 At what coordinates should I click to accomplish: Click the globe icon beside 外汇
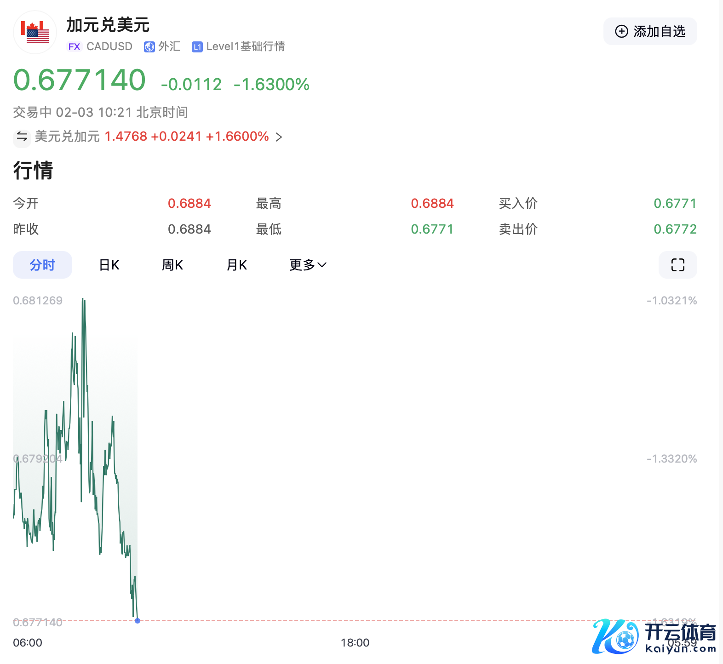pyautogui.click(x=149, y=47)
